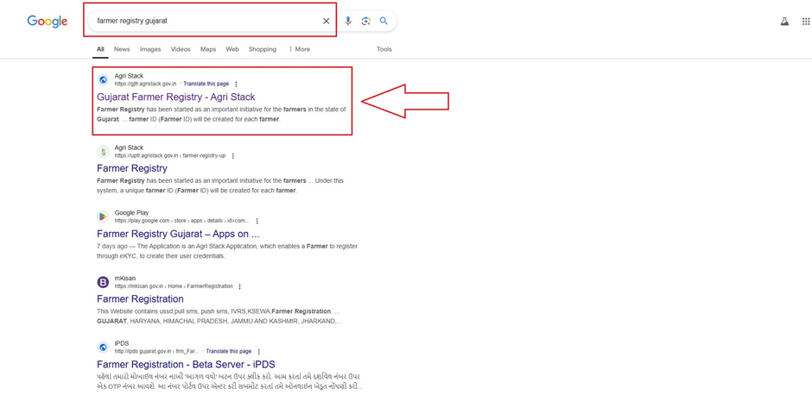The height and width of the screenshot is (395, 812).
Task: Open options menu for iPDS result
Action: pos(259,352)
